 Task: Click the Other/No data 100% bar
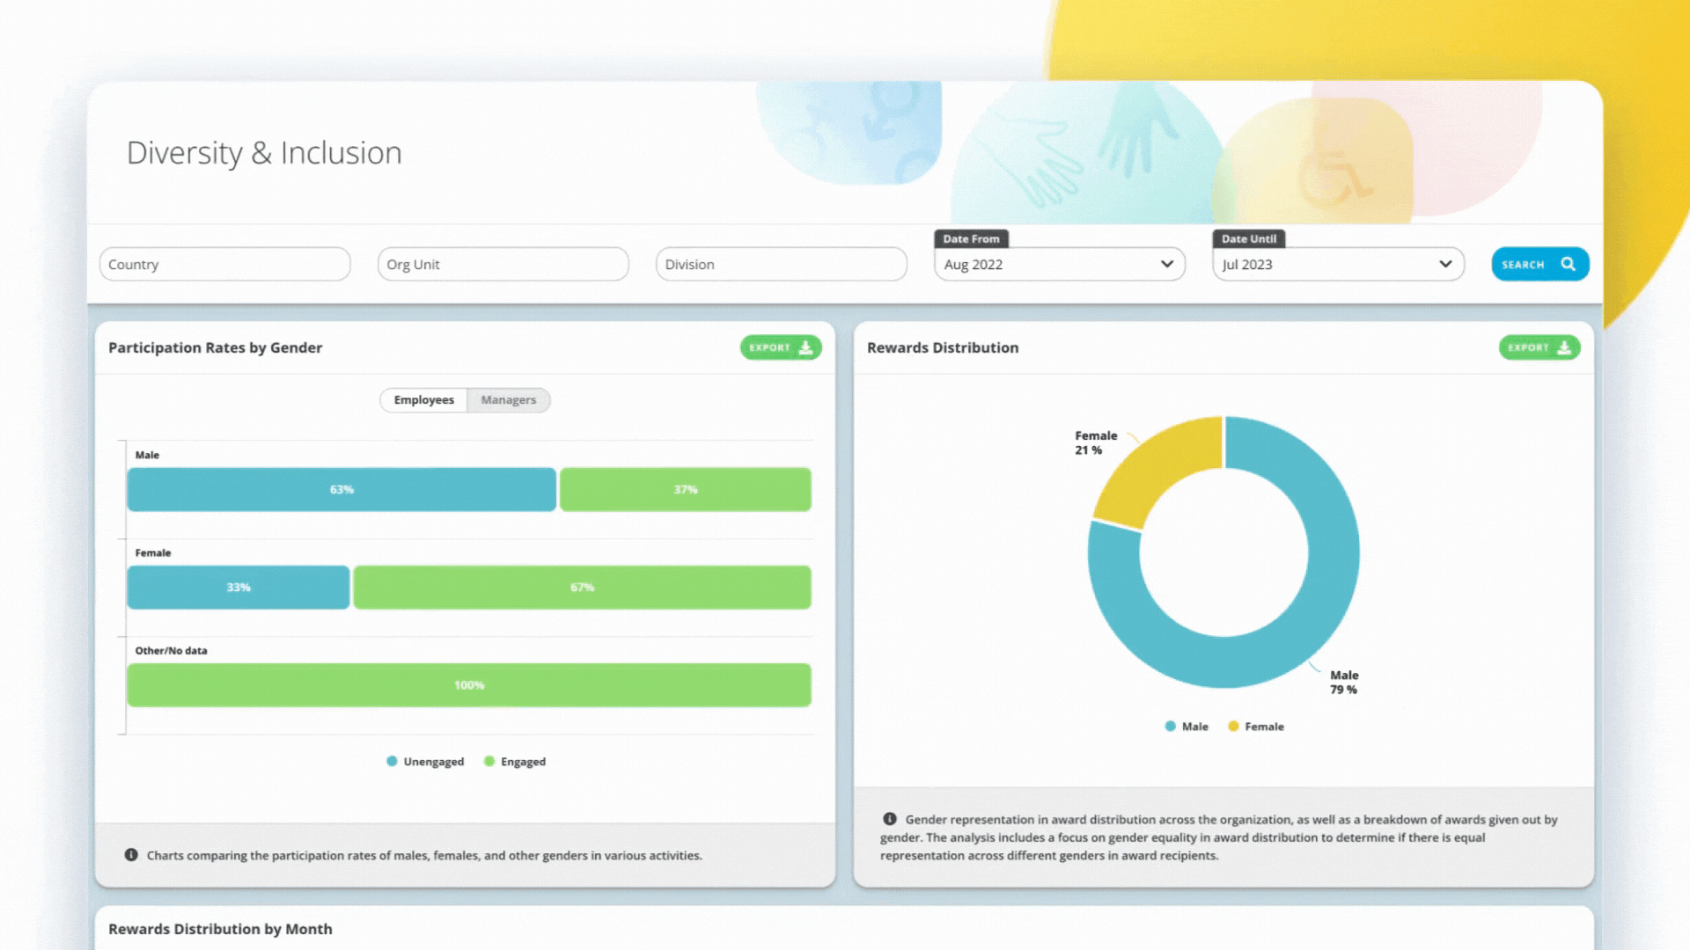click(469, 685)
